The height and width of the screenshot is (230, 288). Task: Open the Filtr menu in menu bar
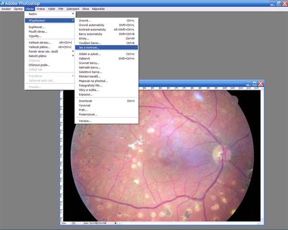click(x=60, y=9)
